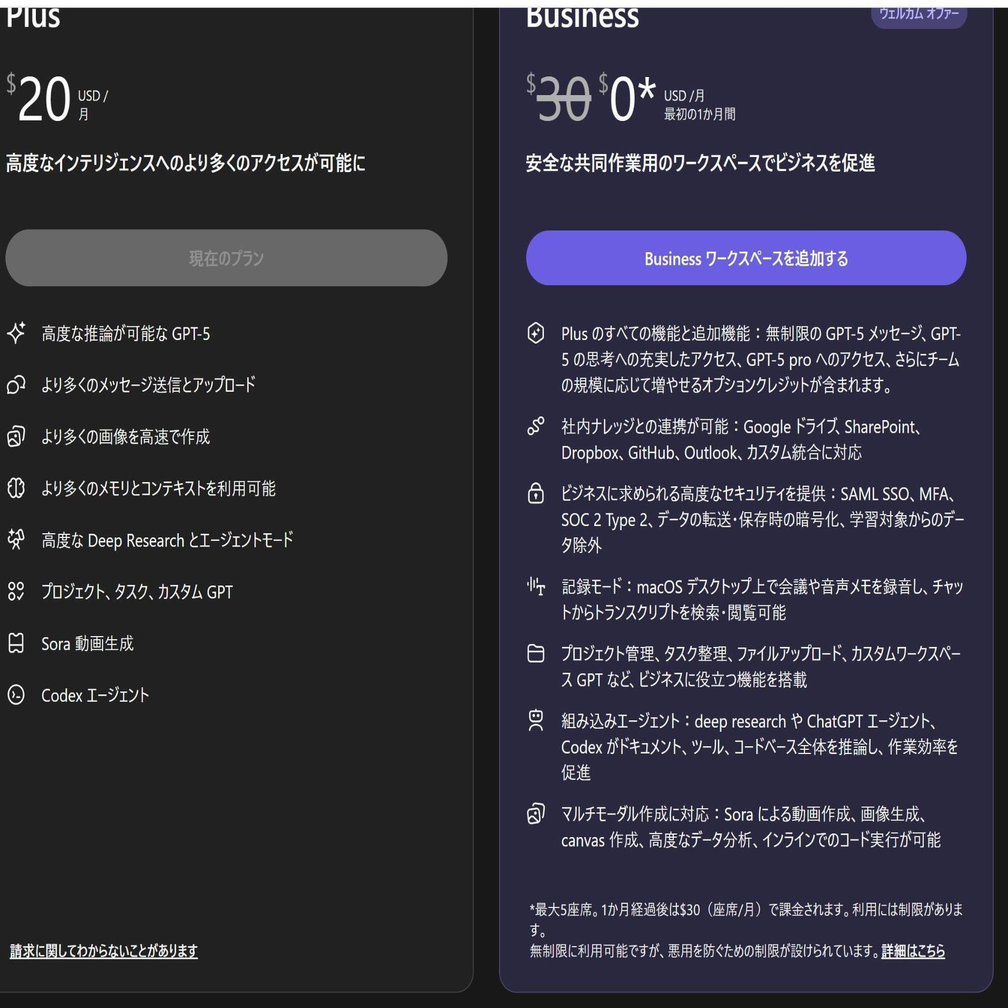
Task: Click the text より多くのメッセージ送信とアップロード
Action: coord(149,385)
